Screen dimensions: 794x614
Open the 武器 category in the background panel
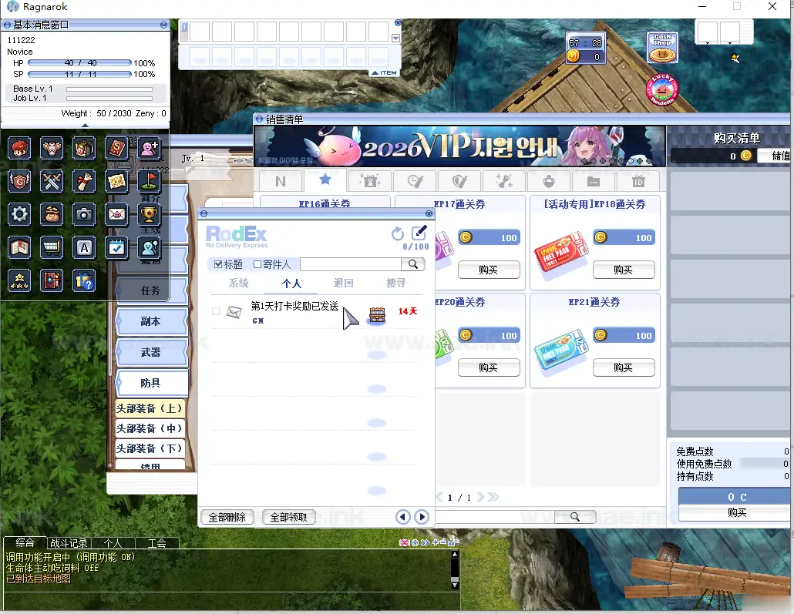(x=151, y=352)
